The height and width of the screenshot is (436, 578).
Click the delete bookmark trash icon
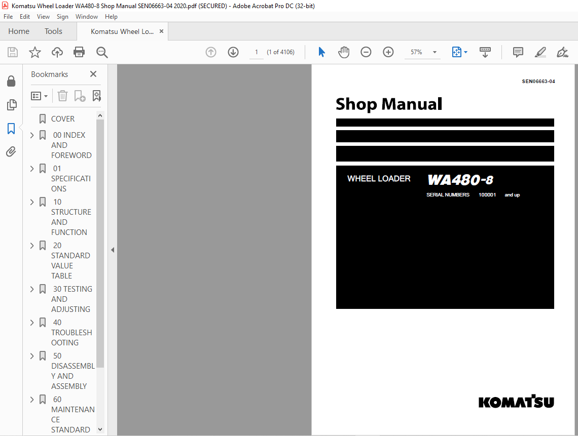tap(63, 96)
